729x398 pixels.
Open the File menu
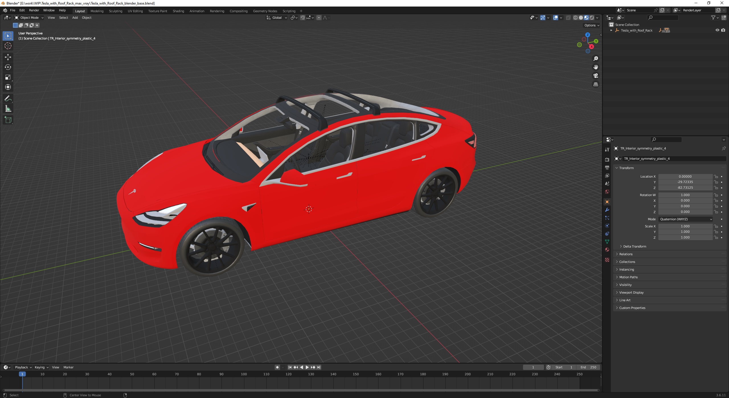[x=13, y=10]
